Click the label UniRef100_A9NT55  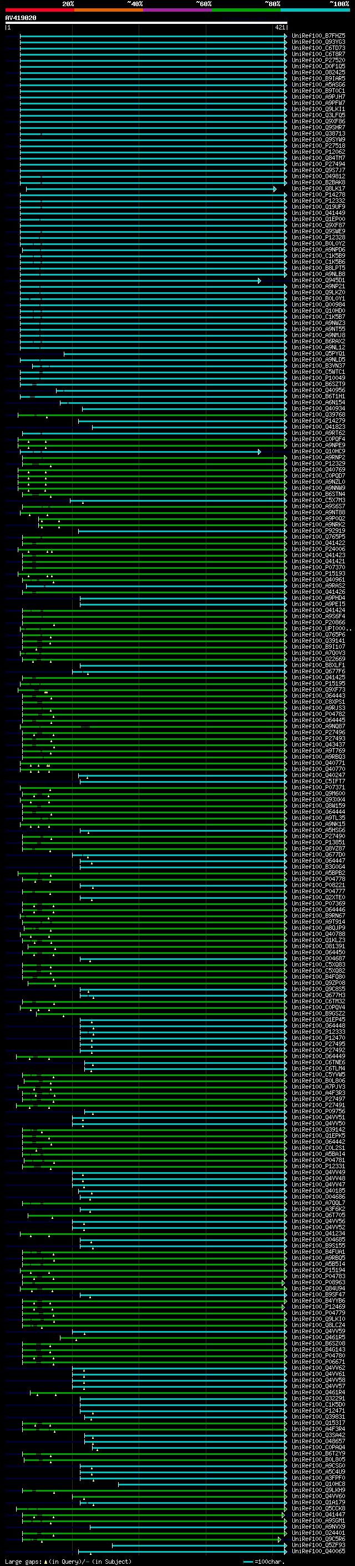coord(318,329)
